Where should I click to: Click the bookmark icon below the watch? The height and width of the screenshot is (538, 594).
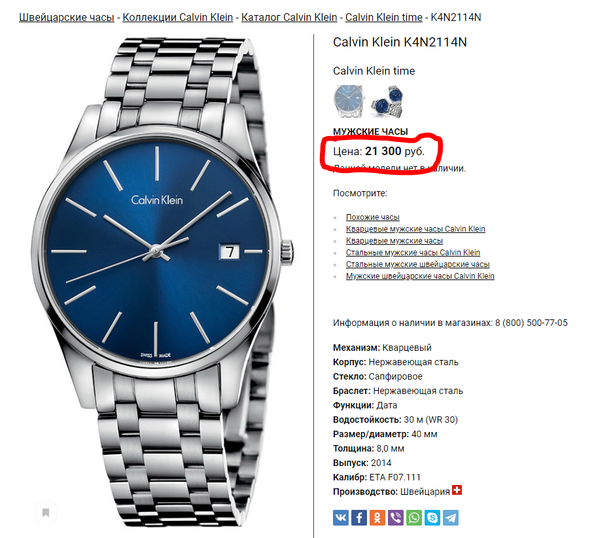[46, 512]
